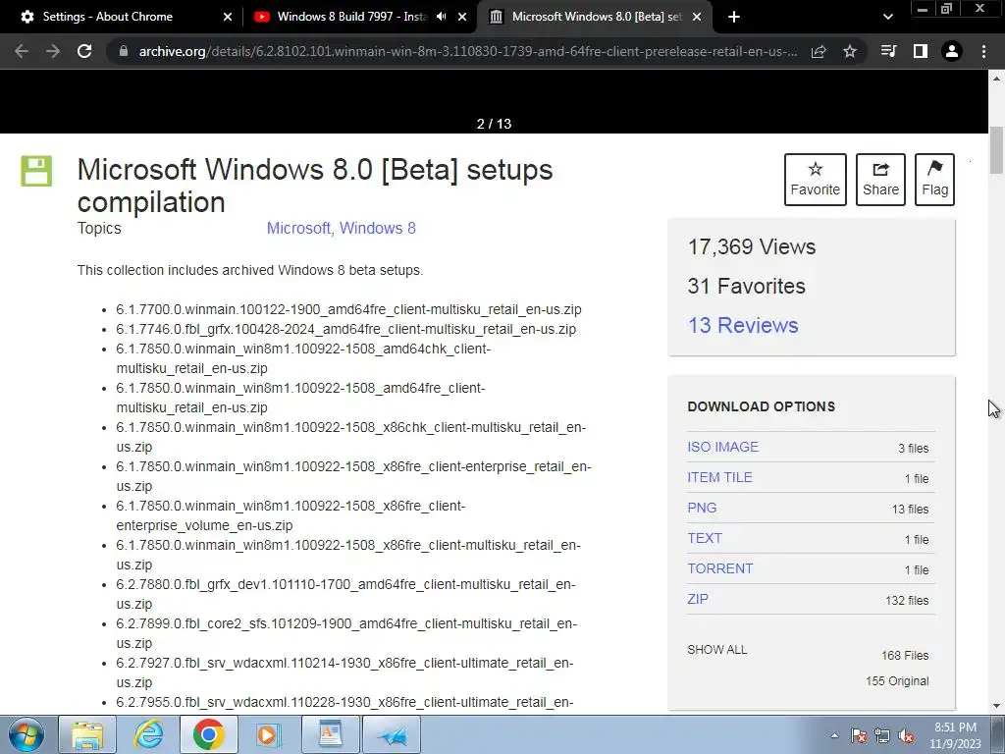Open PNG download option
Screen dimensions: 1005x754
click(x=702, y=508)
